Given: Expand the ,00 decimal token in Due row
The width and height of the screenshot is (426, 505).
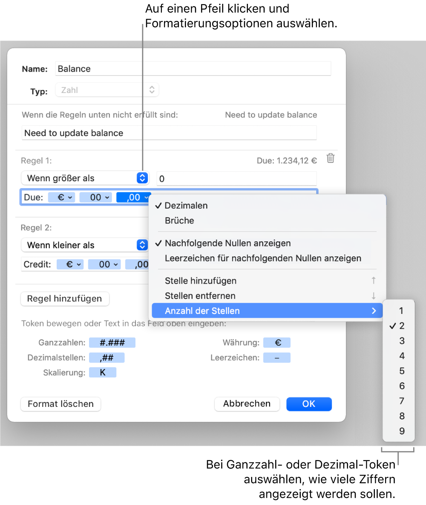Looking at the screenshot, I should [x=133, y=197].
